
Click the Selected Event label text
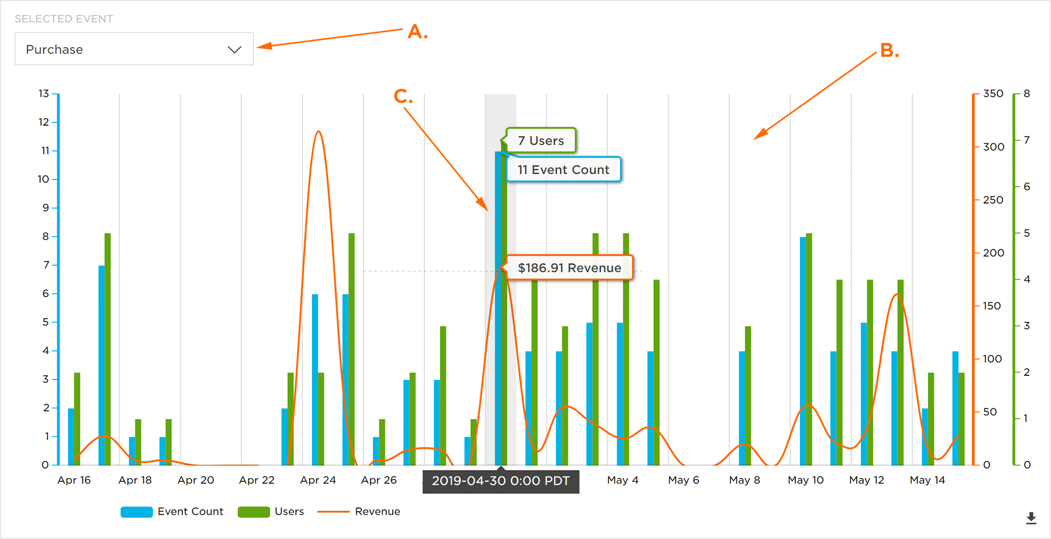click(x=64, y=19)
